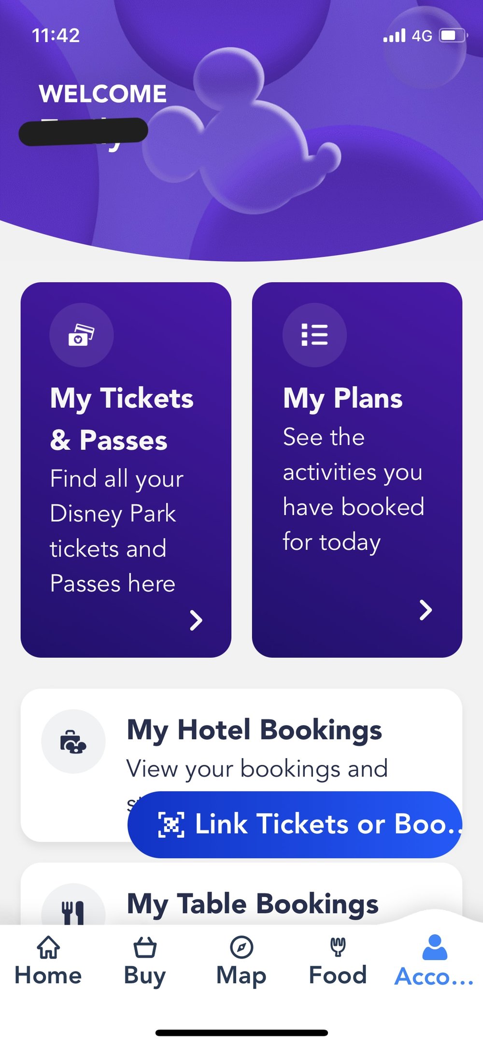Select the My Tickets & Passes heading
Image resolution: width=483 pixels, height=1046 pixels.
[x=122, y=419]
